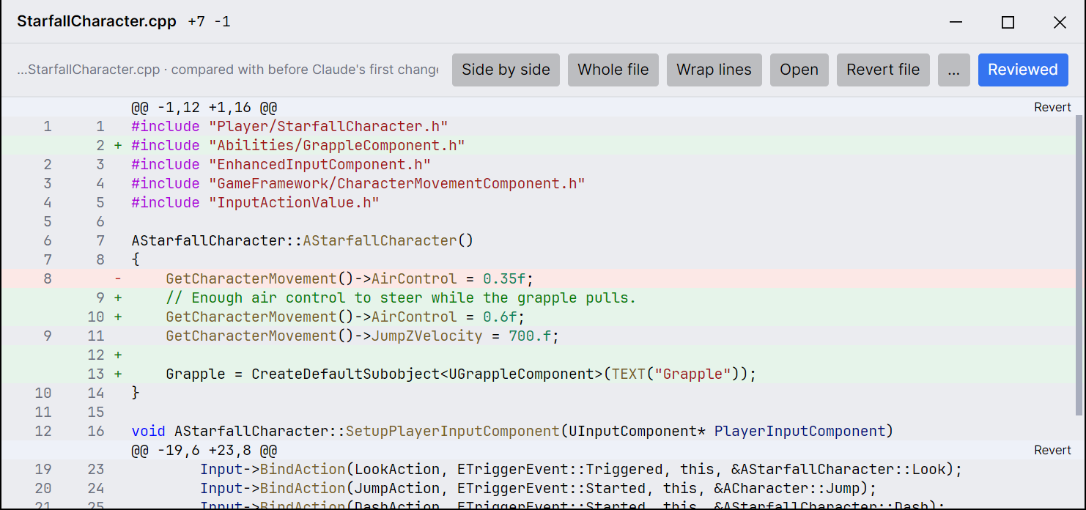Click the CharacterMovementComponent.h include line
Viewport: 1086px width, 510px height.
(x=538, y=183)
